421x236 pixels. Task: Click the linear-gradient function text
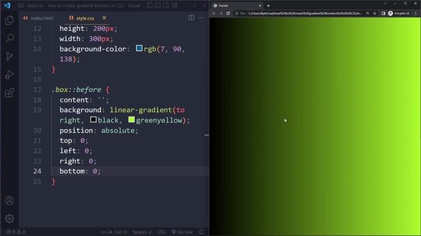tap(141, 110)
